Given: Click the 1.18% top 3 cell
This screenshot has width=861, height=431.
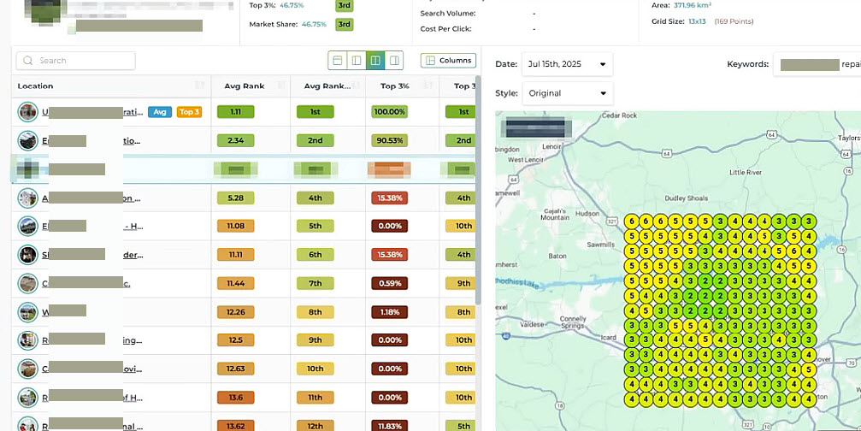Looking at the screenshot, I should 389,312.
